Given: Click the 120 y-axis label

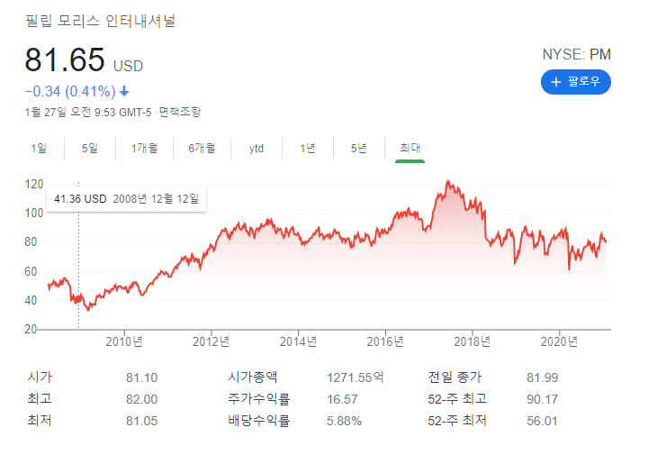Looking at the screenshot, I should (34, 184).
